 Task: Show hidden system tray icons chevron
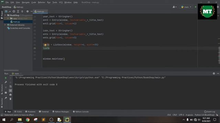pyautogui.click(x=184, y=120)
